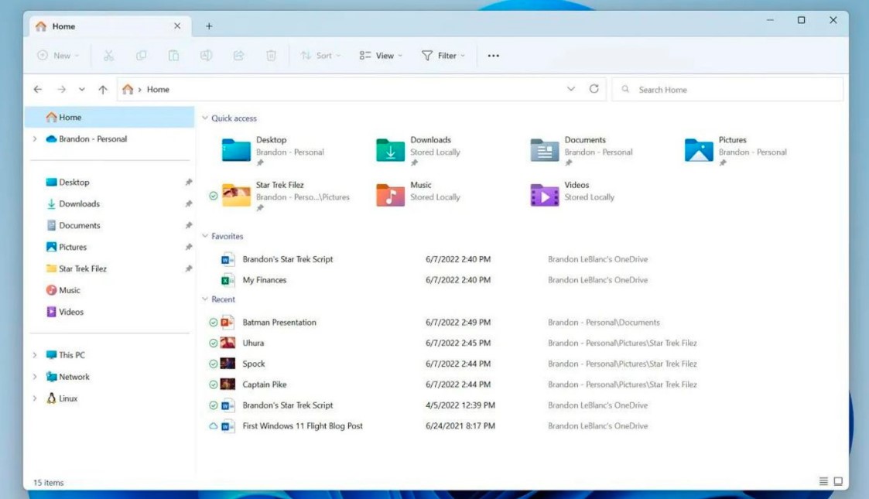Click the Search Home input field
The width and height of the screenshot is (869, 499).
click(727, 89)
